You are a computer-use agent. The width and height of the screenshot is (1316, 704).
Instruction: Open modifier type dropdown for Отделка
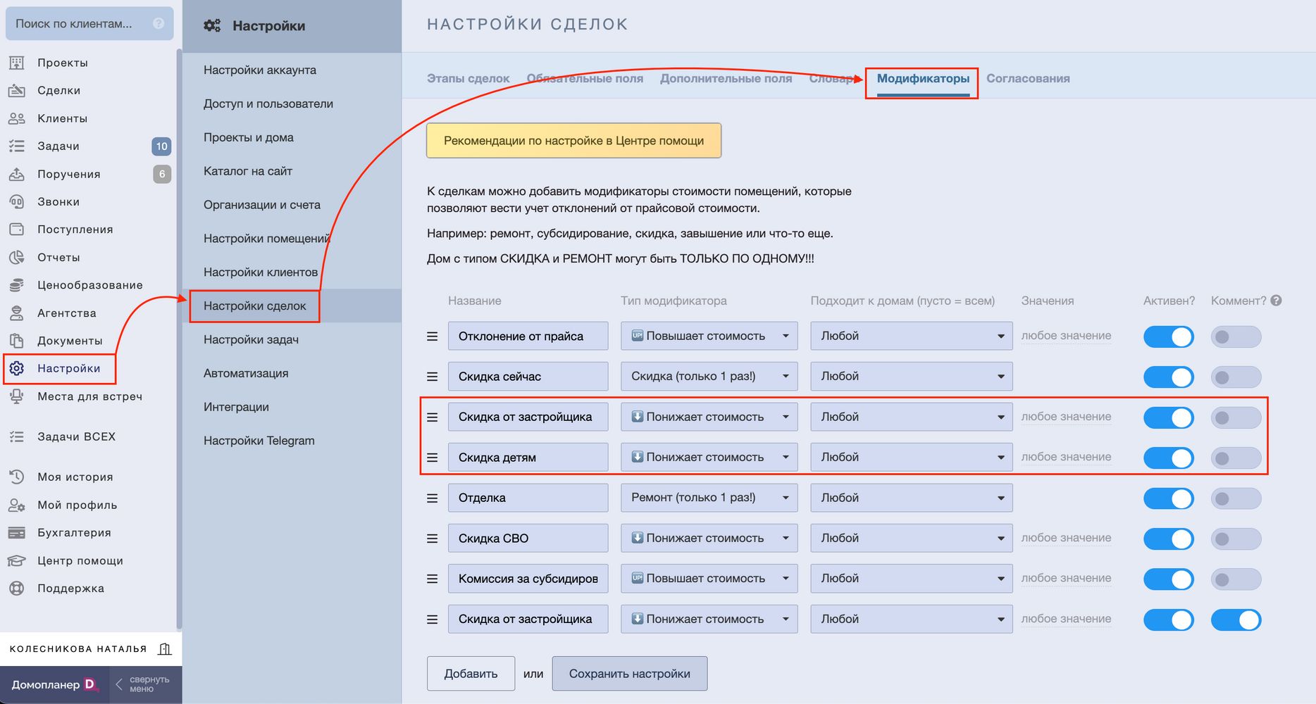[709, 498]
